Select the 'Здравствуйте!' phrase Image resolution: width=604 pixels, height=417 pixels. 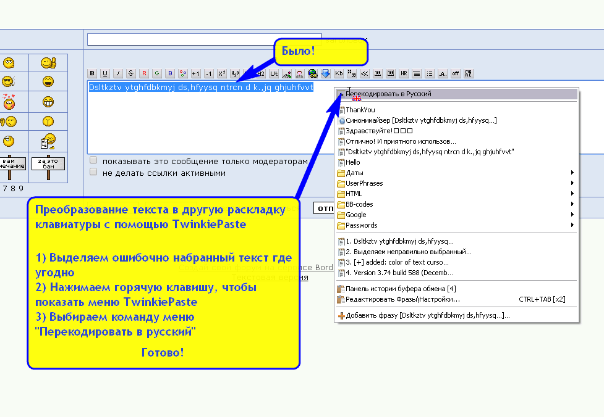[456, 131]
